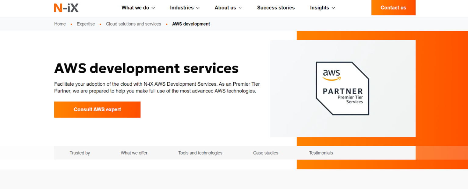
Task: Open the Insights menu item
Action: [x=319, y=8]
